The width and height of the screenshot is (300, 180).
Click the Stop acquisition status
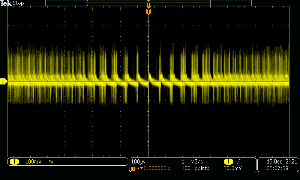(18, 3)
